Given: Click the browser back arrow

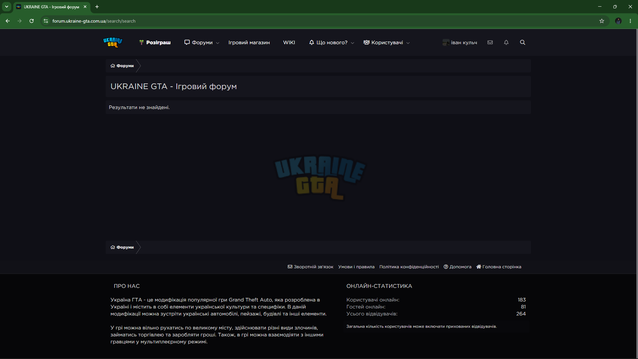Looking at the screenshot, I should [8, 21].
